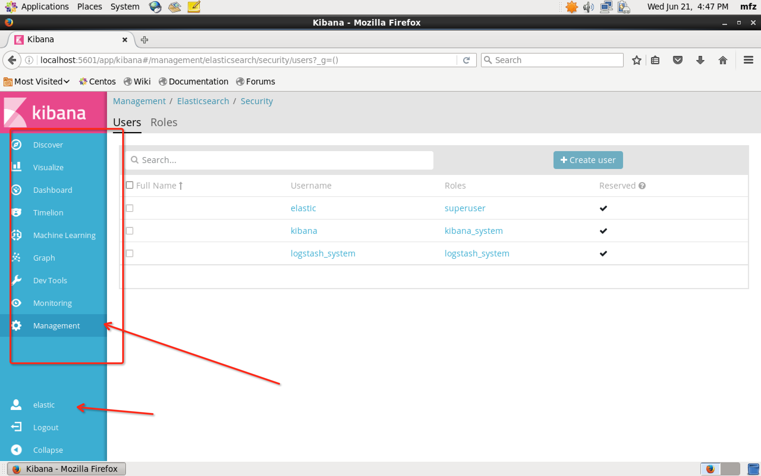Screen dimensions: 761x476
Task: Toggle the select-all Full Name checkbox
Action: click(130, 185)
